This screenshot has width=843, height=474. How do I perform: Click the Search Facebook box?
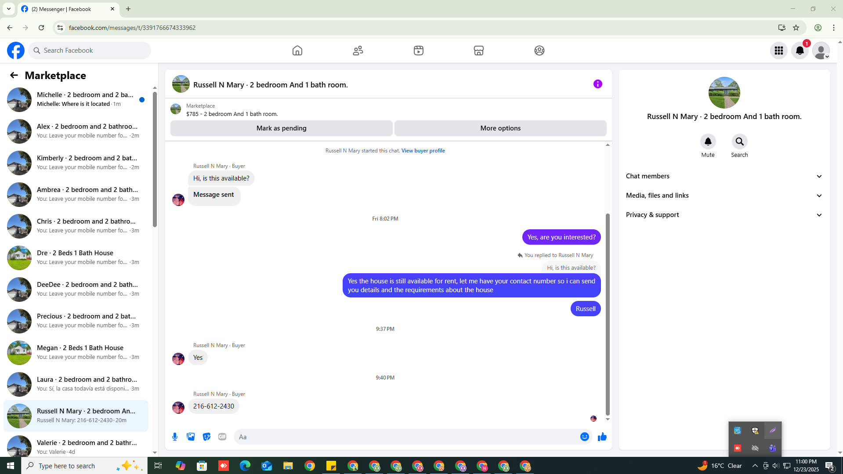coord(90,51)
